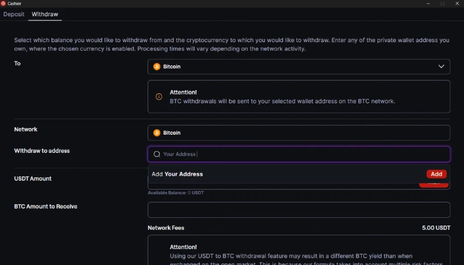Minimize the Cashier window
Image resolution: width=464 pixels, height=265 pixels.
pyautogui.click(x=428, y=4)
